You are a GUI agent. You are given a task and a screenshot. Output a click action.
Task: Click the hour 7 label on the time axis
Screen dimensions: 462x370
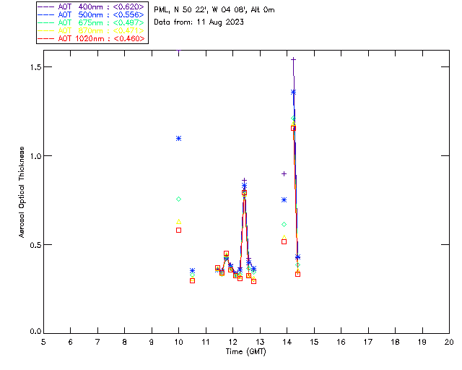point(97,342)
